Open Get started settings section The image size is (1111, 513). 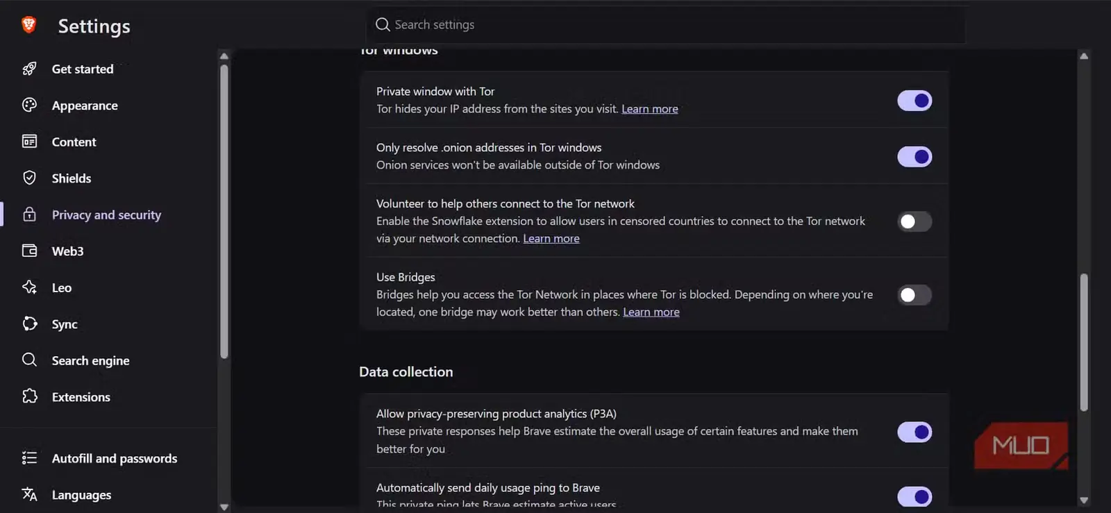pos(83,69)
